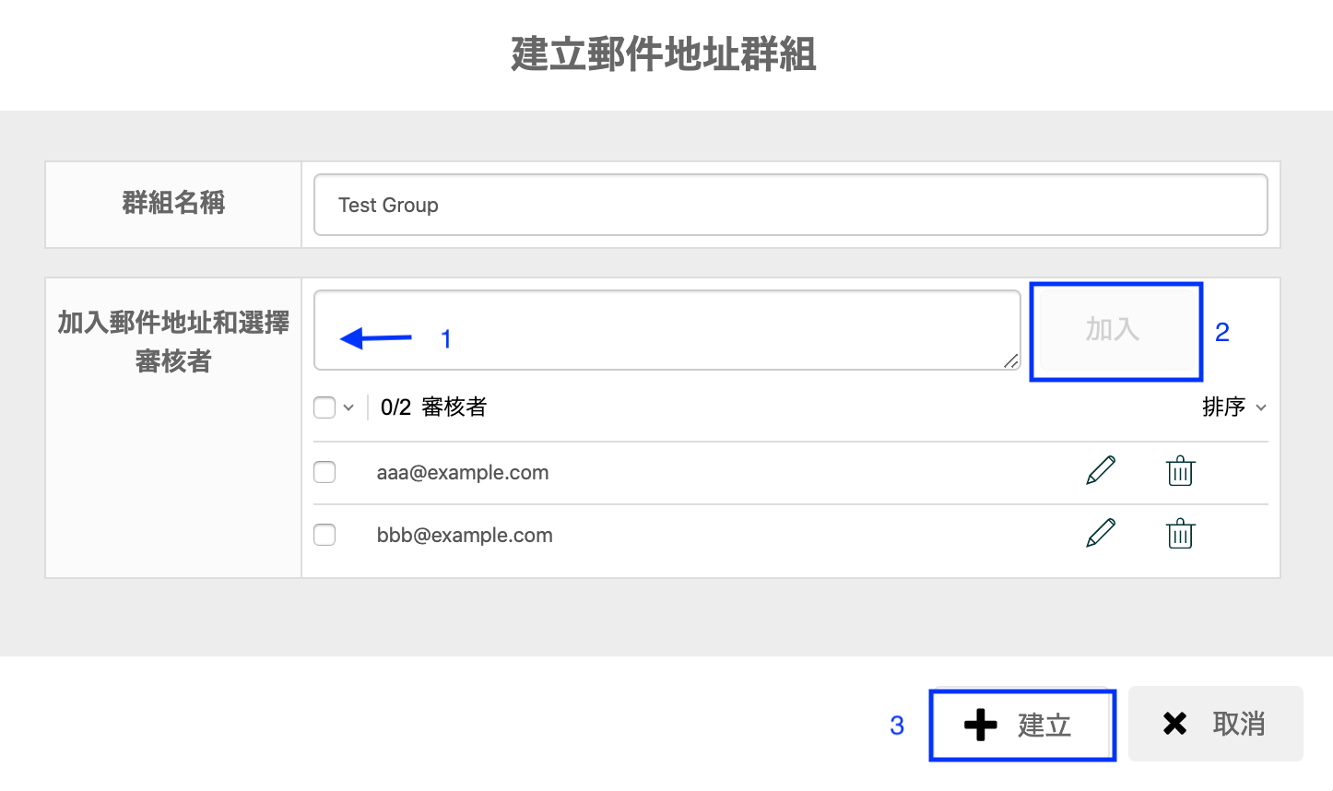1333x791 pixels.
Task: Edit bbb@example.com with the pencil icon
Action: click(x=1101, y=533)
